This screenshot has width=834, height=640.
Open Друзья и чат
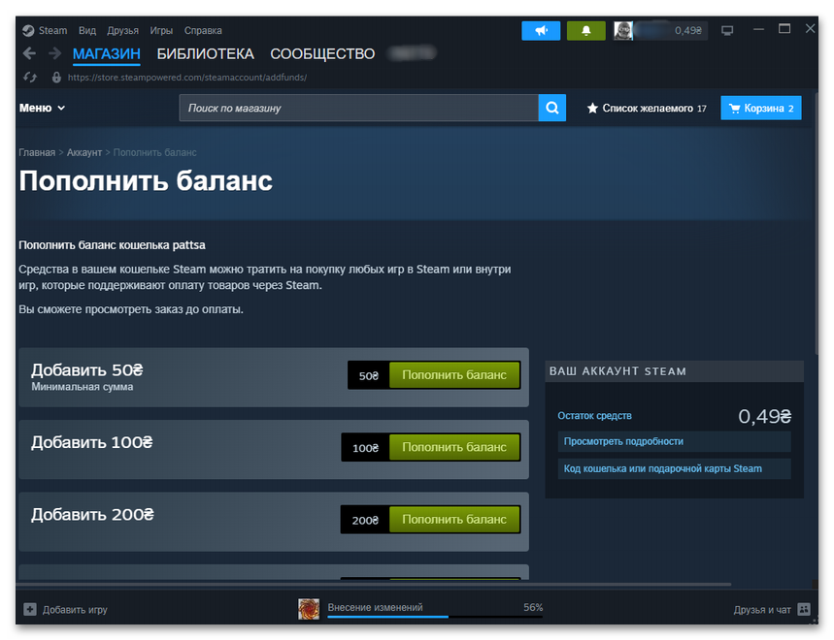pyautogui.click(x=762, y=610)
